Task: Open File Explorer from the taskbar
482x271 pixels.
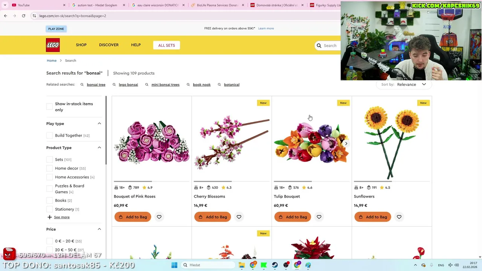Action: 242,265
